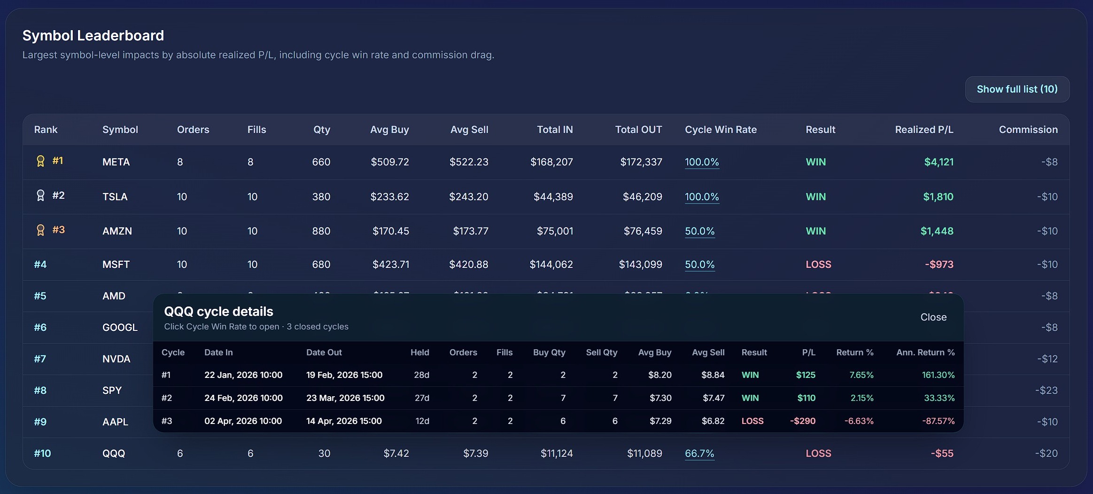Open META cycle win rate 100.0% link
The width and height of the screenshot is (1093, 494).
tap(702, 162)
